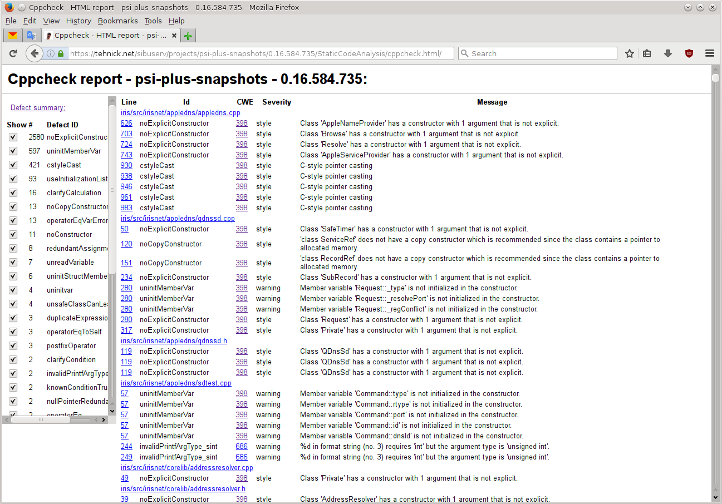Open line 120 link for ServiceRef
Screen dimensions: 722x504
click(126, 244)
